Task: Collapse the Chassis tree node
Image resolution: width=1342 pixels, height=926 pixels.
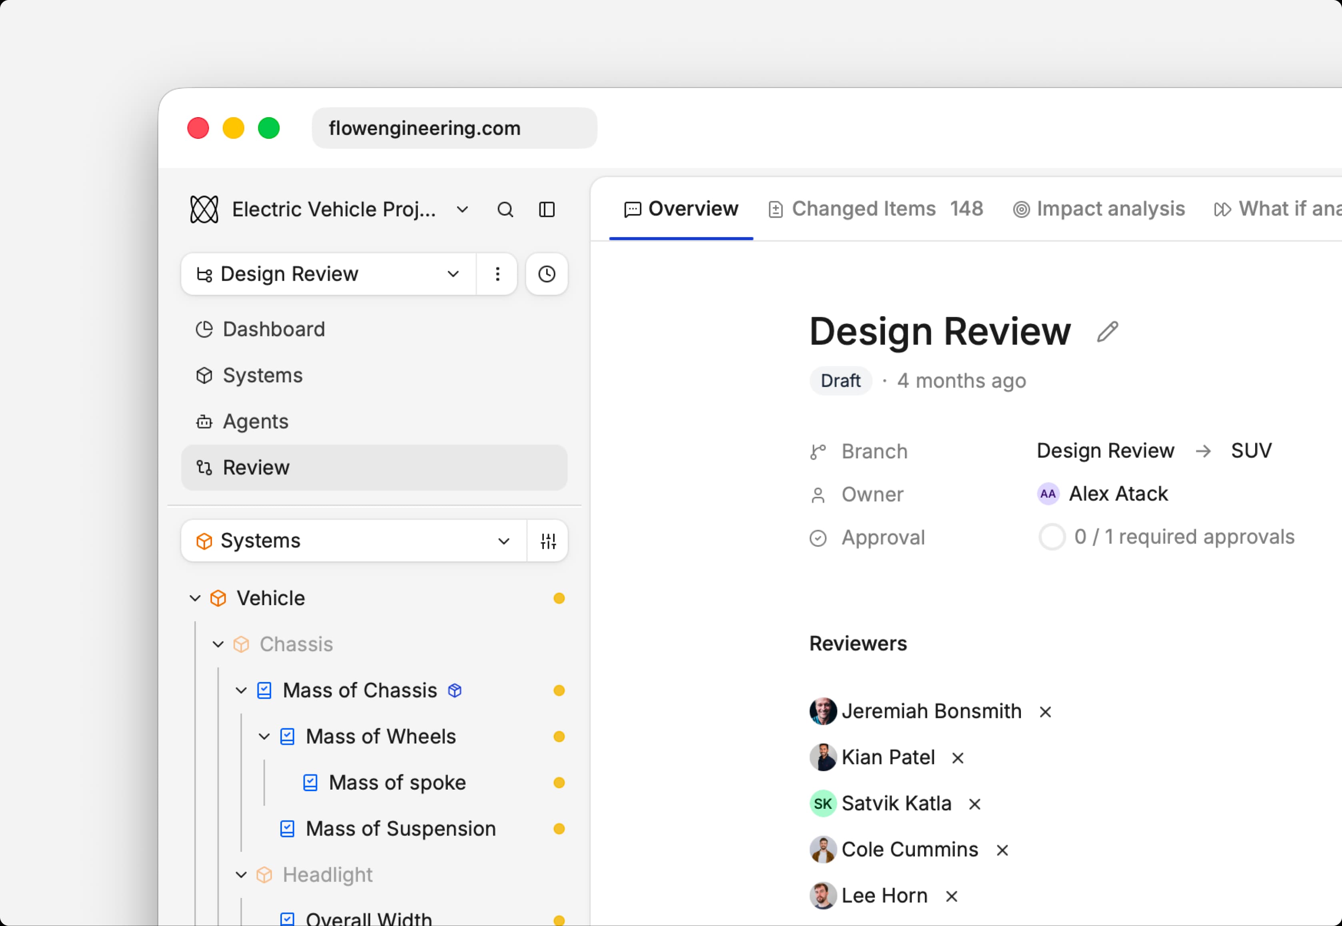Action: tap(218, 645)
